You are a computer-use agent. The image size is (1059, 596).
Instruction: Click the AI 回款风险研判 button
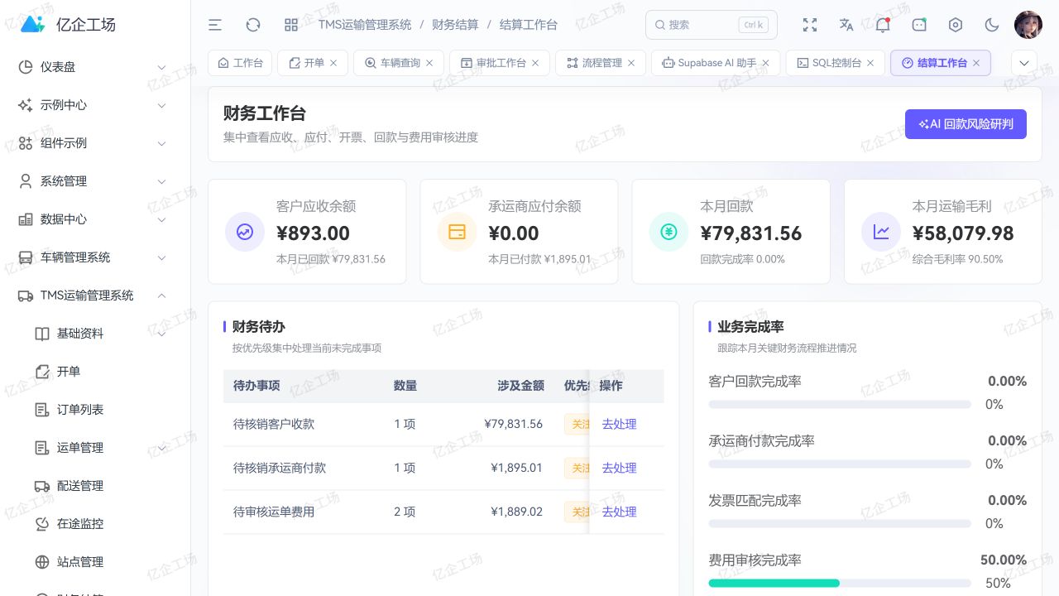point(966,124)
